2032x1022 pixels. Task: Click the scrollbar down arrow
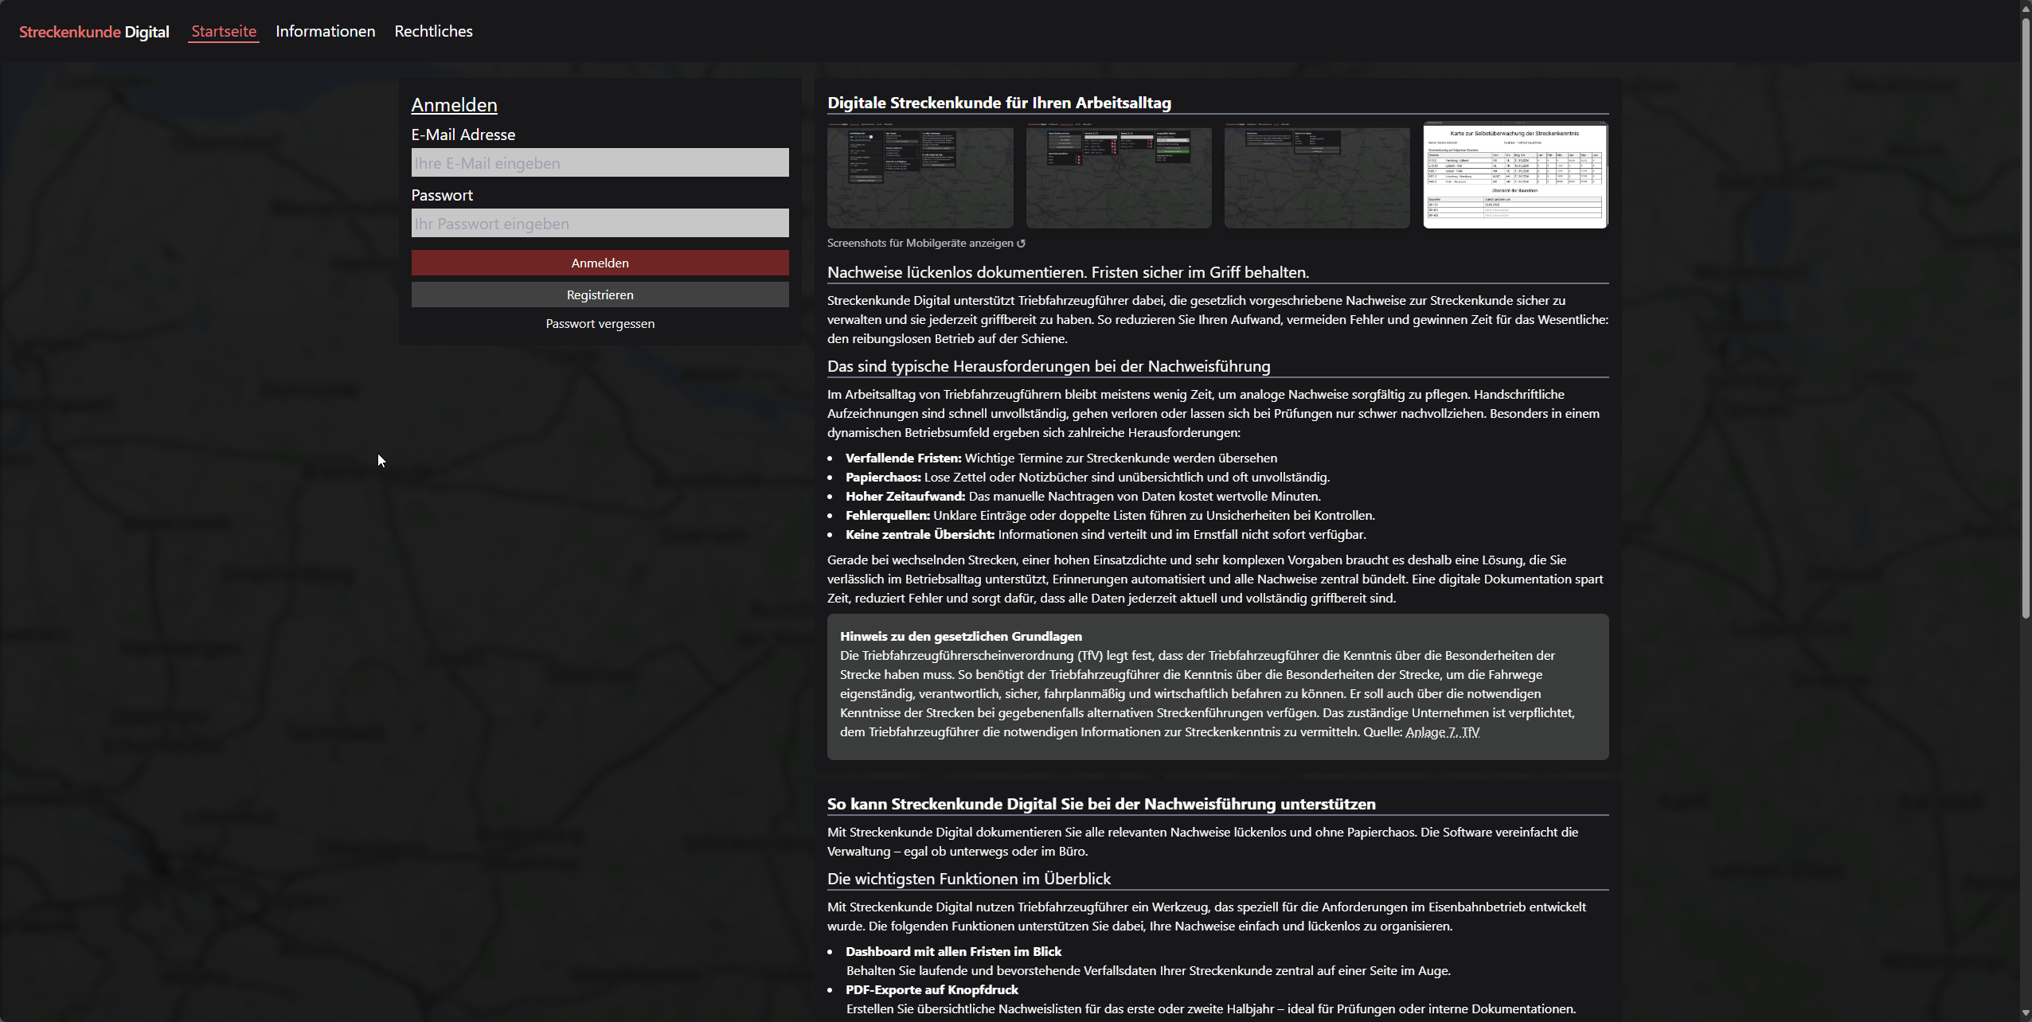coord(2026,1014)
